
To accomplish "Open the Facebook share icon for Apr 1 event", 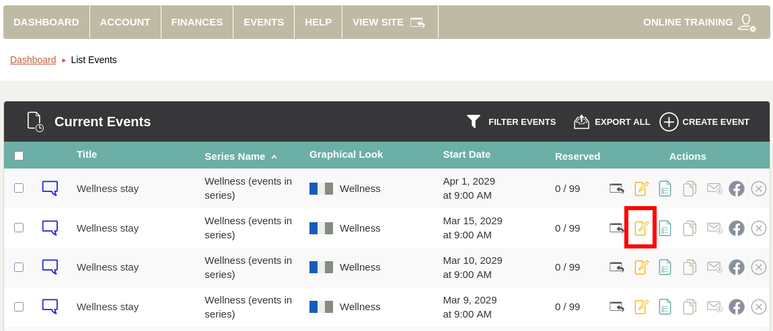I will tap(737, 189).
